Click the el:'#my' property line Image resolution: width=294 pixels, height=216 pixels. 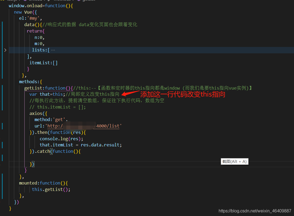[x=30, y=18]
